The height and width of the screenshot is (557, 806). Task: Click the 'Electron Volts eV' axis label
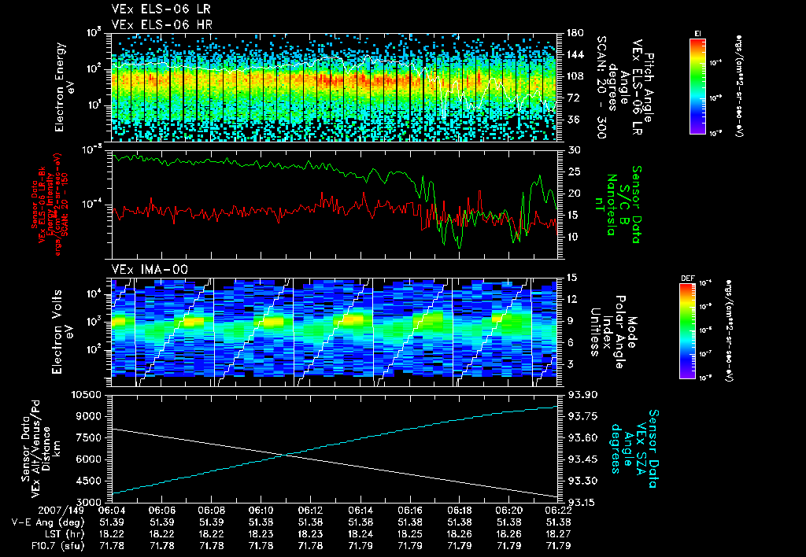[x=61, y=332]
